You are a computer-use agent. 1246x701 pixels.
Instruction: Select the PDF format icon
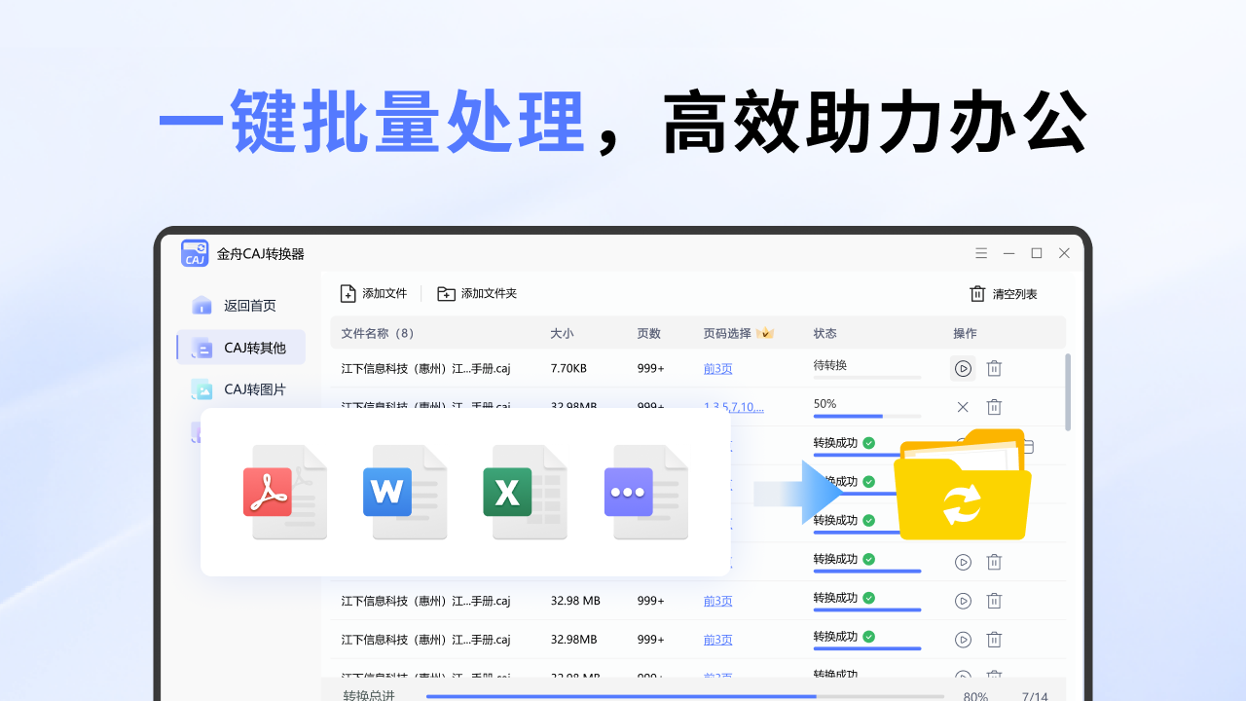click(x=285, y=493)
